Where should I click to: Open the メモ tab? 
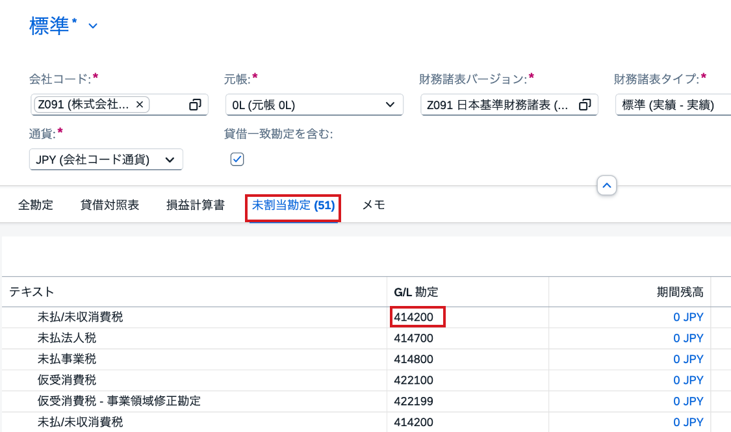(x=374, y=205)
